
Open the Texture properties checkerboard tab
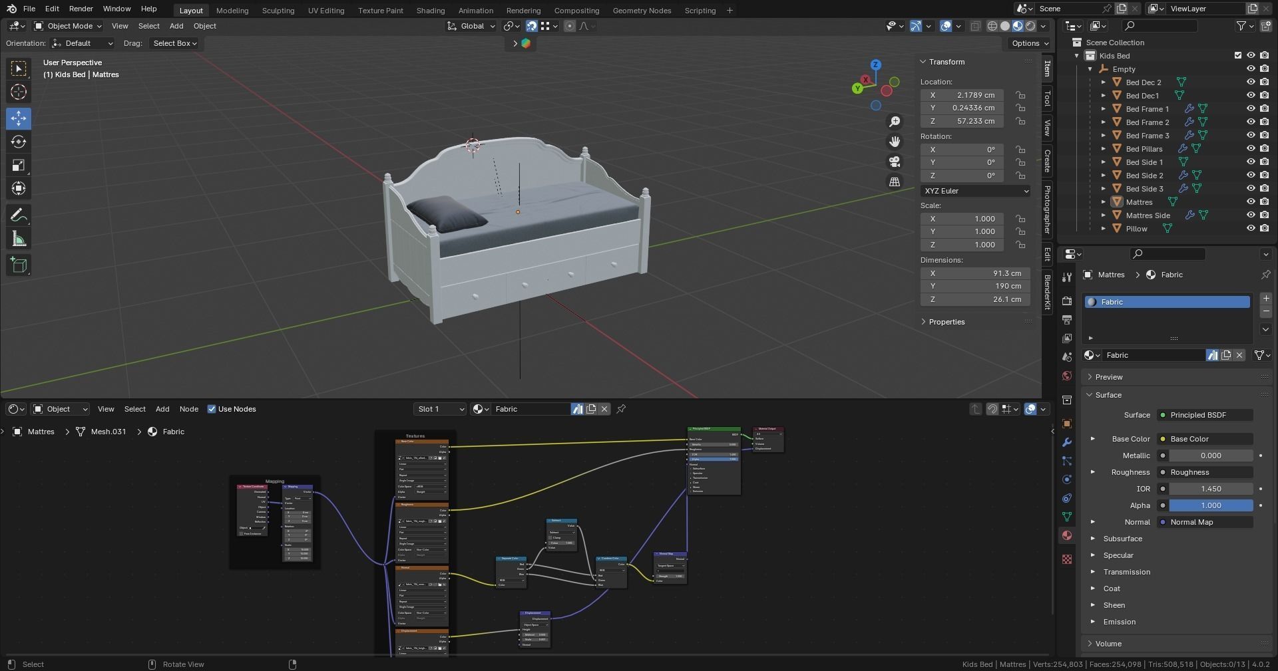pyautogui.click(x=1067, y=559)
